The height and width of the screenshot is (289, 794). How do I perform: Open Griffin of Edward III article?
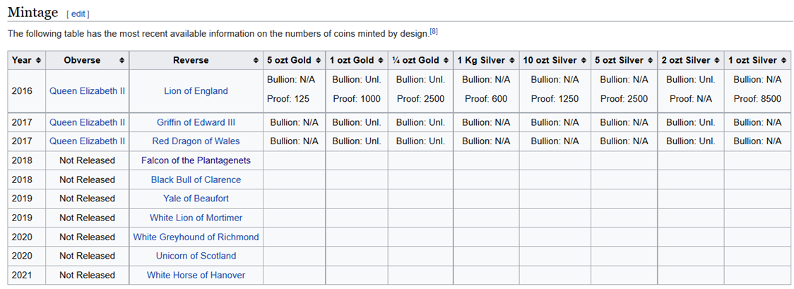point(196,122)
